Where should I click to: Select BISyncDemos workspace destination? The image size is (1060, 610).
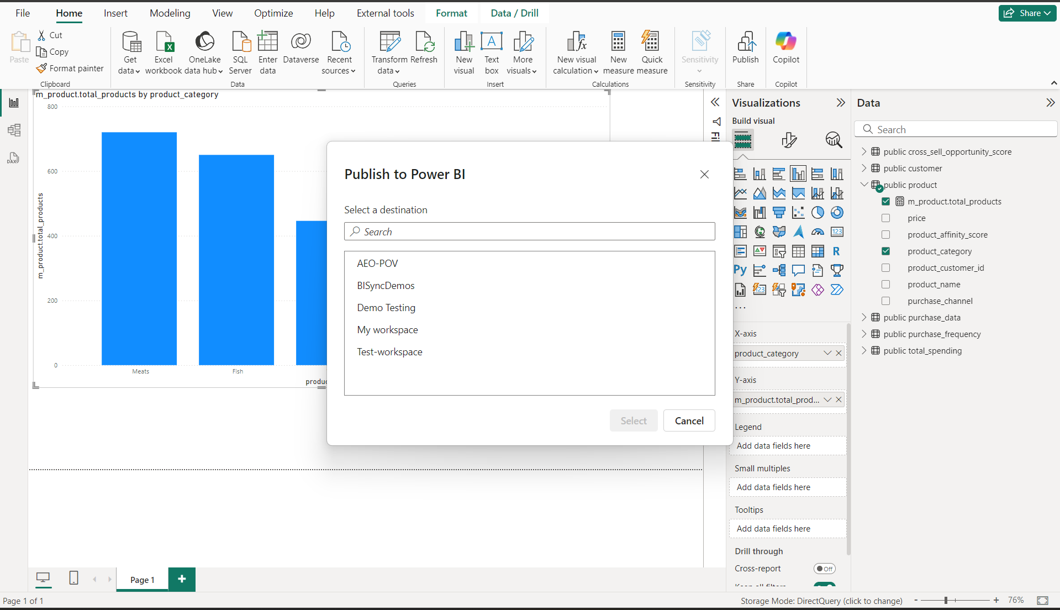pos(529,286)
